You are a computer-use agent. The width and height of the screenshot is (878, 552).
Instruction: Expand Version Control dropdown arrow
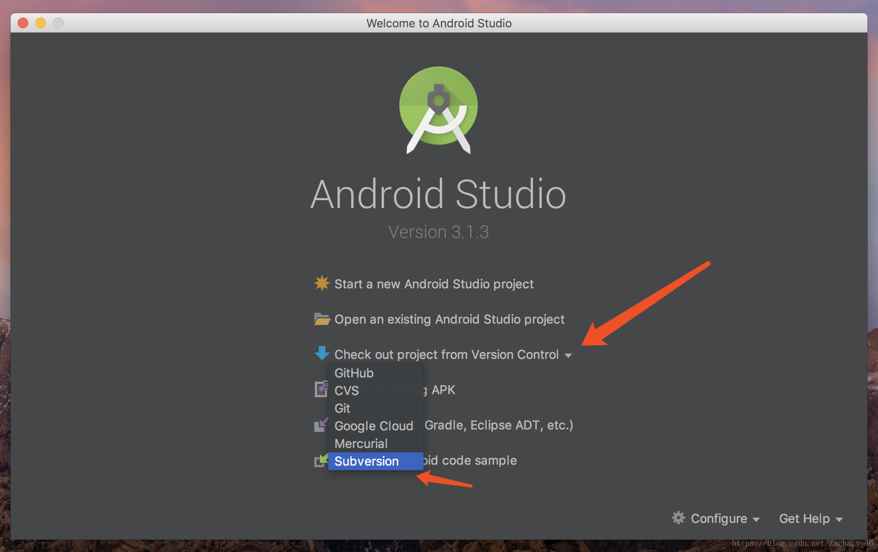tap(568, 355)
